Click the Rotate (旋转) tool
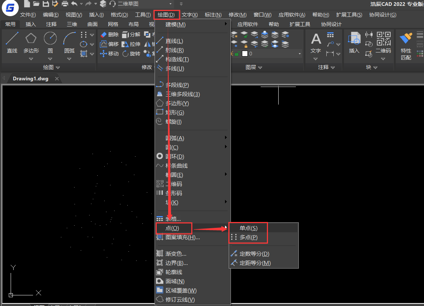The height and width of the screenshot is (306, 424). coord(131,54)
